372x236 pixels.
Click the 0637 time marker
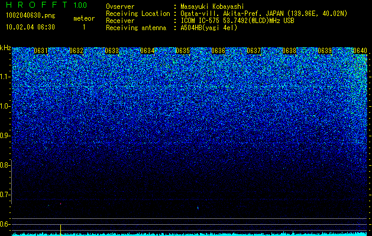(x=254, y=51)
